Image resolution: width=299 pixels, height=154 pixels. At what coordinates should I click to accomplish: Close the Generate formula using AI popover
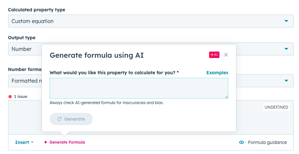(x=226, y=55)
